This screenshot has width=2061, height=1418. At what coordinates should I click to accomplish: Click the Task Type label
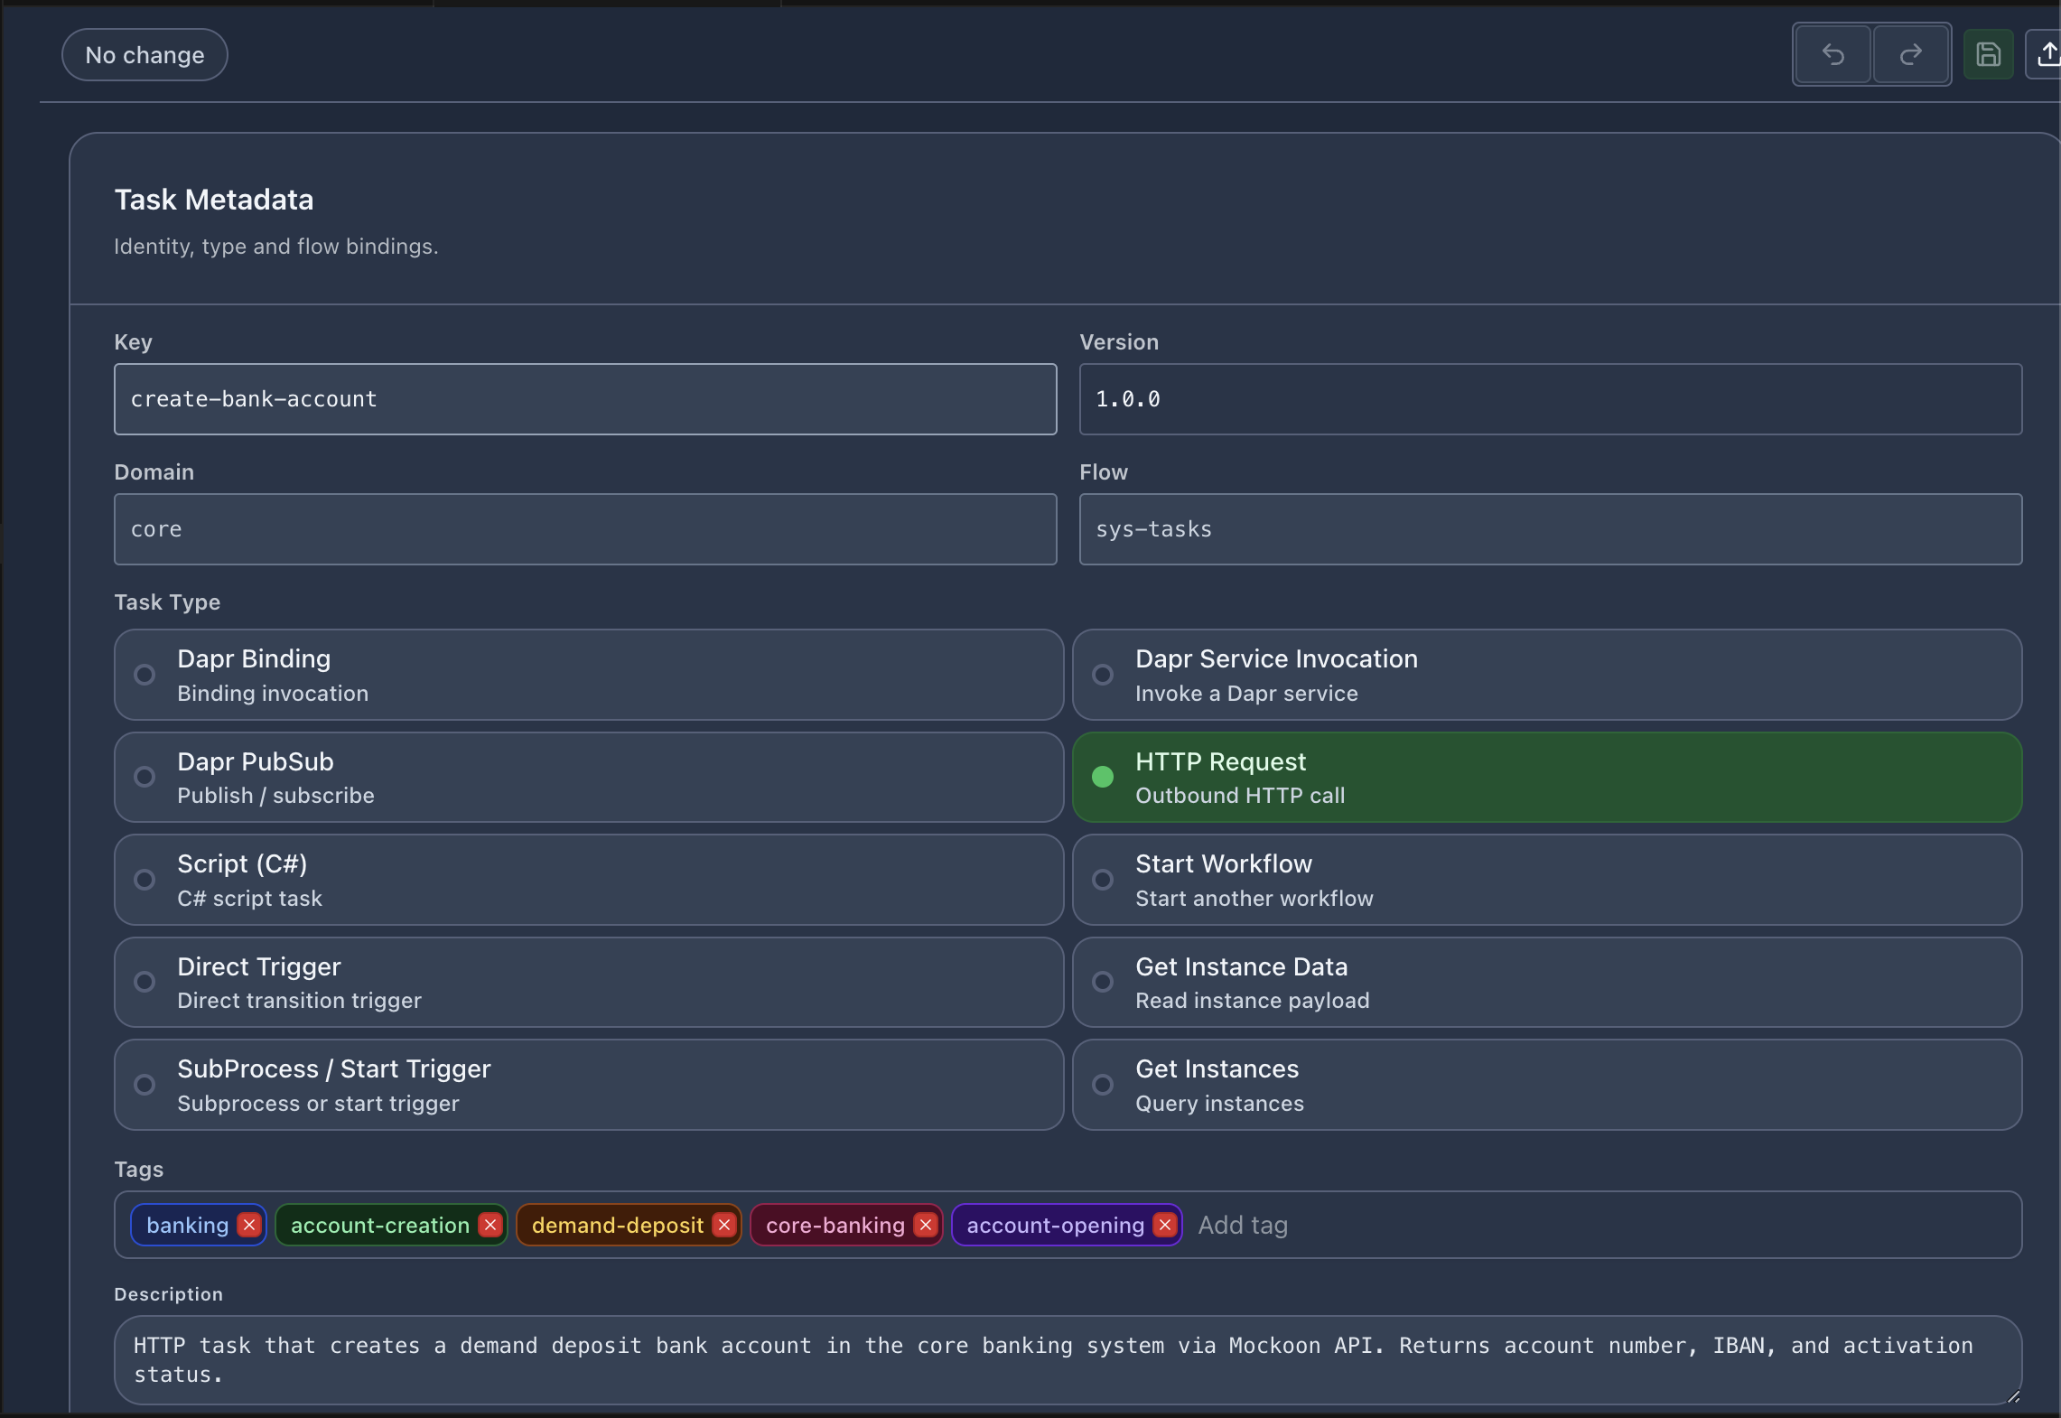point(167,602)
